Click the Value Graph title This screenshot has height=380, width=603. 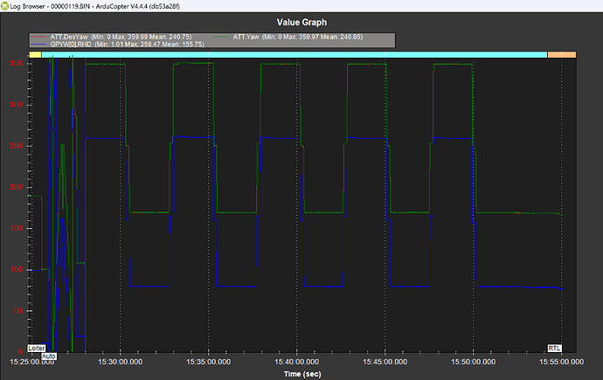click(x=301, y=23)
